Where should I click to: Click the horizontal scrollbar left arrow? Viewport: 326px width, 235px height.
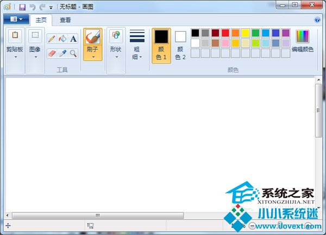click(8, 215)
